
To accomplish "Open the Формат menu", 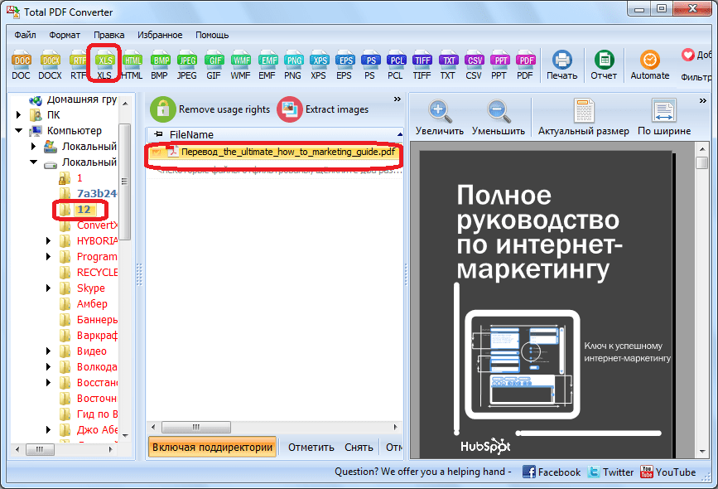I will click(x=65, y=35).
